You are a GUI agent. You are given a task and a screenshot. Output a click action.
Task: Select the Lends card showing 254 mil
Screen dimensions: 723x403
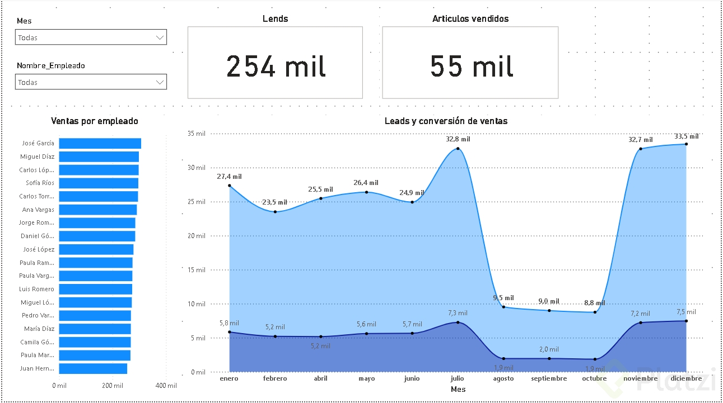pyautogui.click(x=275, y=63)
